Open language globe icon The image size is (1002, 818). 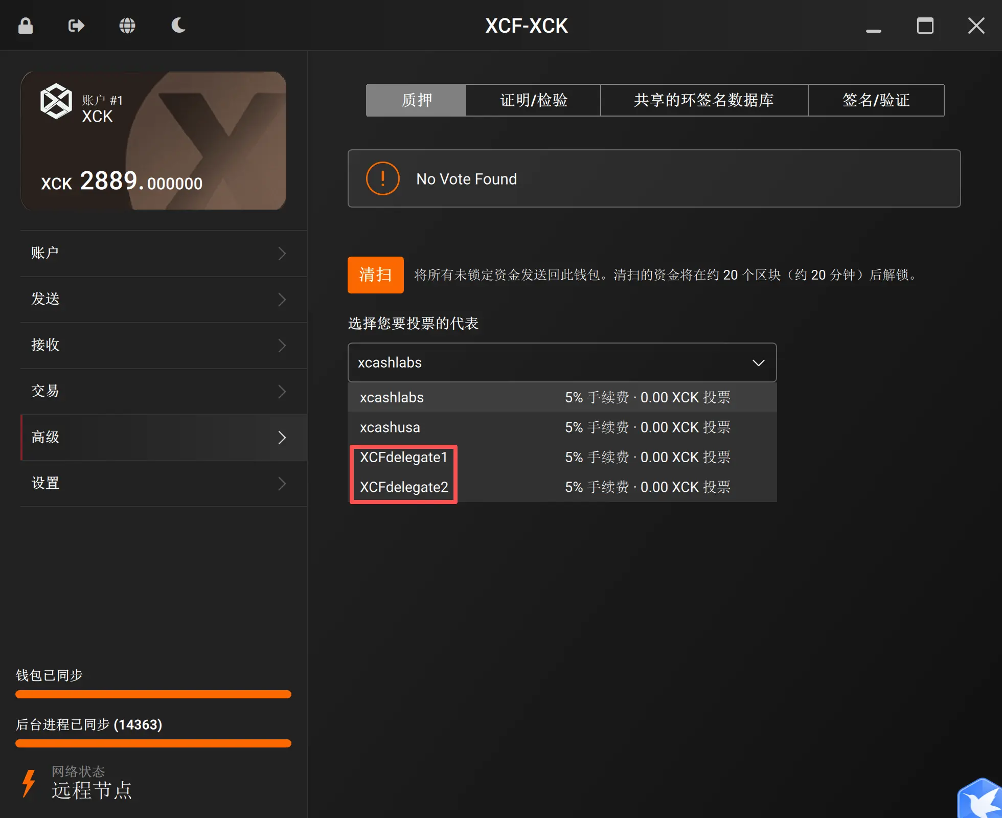(127, 26)
